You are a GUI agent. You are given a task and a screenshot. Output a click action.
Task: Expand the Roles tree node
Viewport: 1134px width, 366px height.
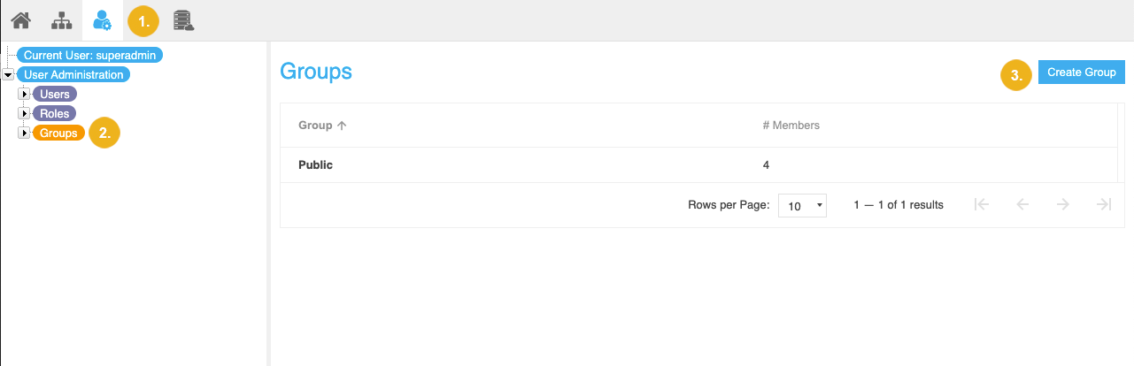[x=25, y=113]
